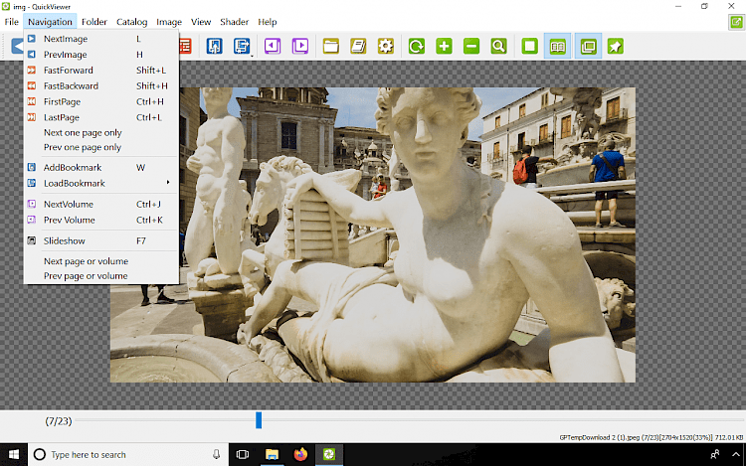Open the Windows Start menu
Image resolution: width=746 pixels, height=466 pixels.
click(14, 455)
